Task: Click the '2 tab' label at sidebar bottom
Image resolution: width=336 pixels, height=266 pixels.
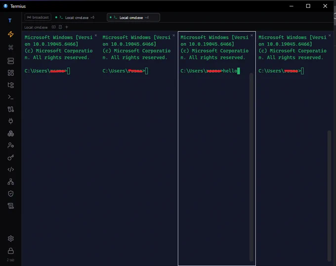Action: pyautogui.click(x=10, y=260)
